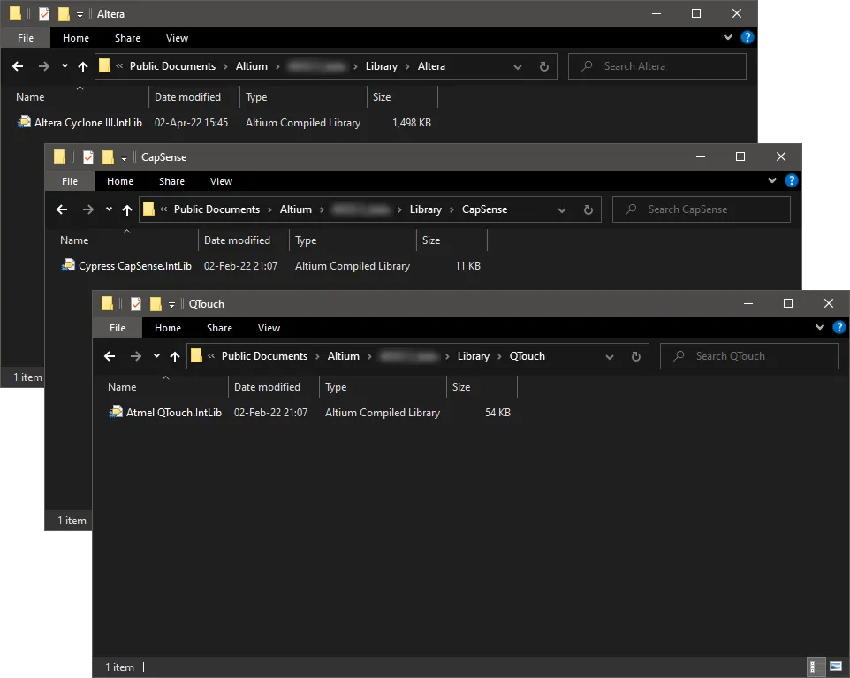Click the Back arrow in the Altera window
The height and width of the screenshot is (678, 850).
tap(18, 66)
